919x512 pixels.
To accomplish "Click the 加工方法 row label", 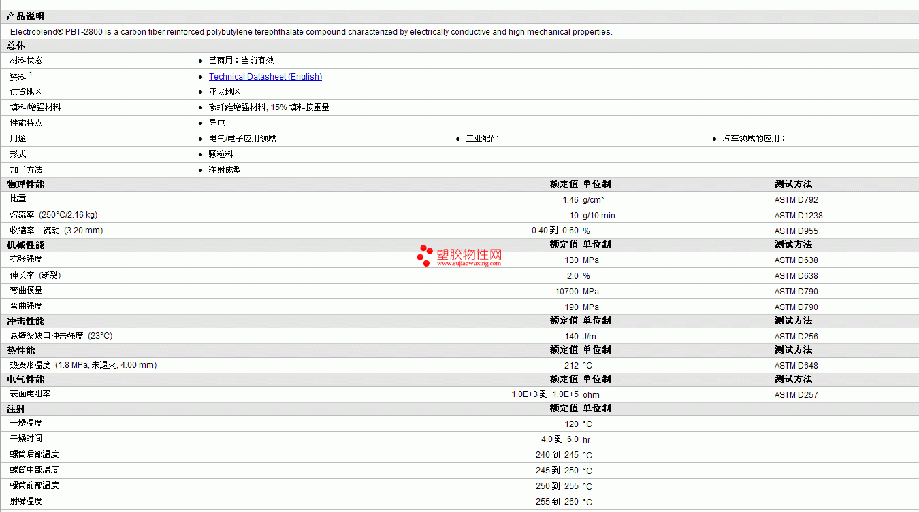I will point(27,170).
